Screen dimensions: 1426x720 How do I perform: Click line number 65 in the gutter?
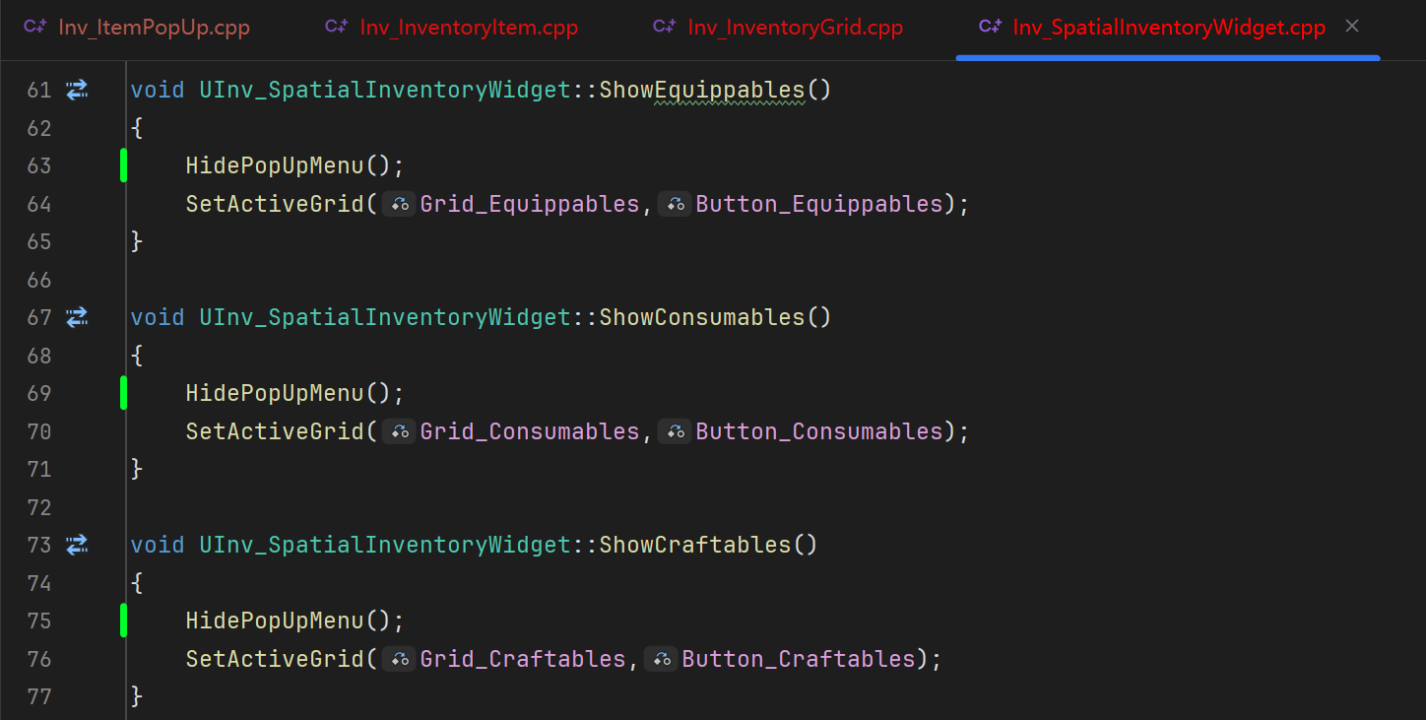pyautogui.click(x=38, y=241)
